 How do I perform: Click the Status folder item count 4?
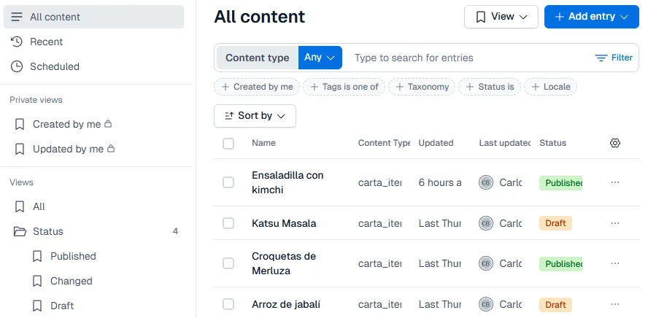click(x=175, y=231)
